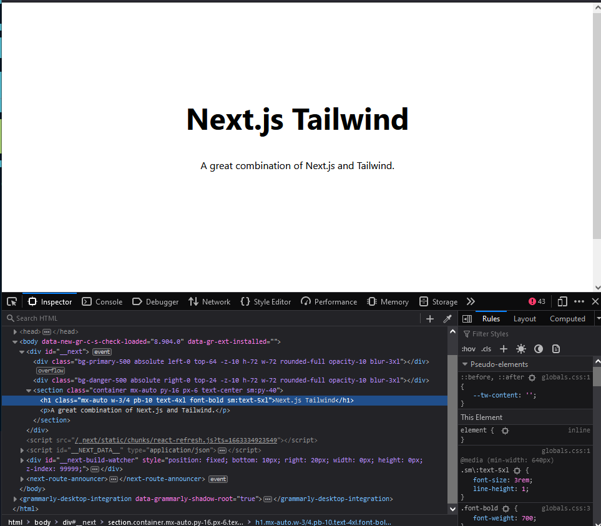Open the DevTools three-dot customization menu
Image resolution: width=601 pixels, height=526 pixels.
(x=579, y=301)
